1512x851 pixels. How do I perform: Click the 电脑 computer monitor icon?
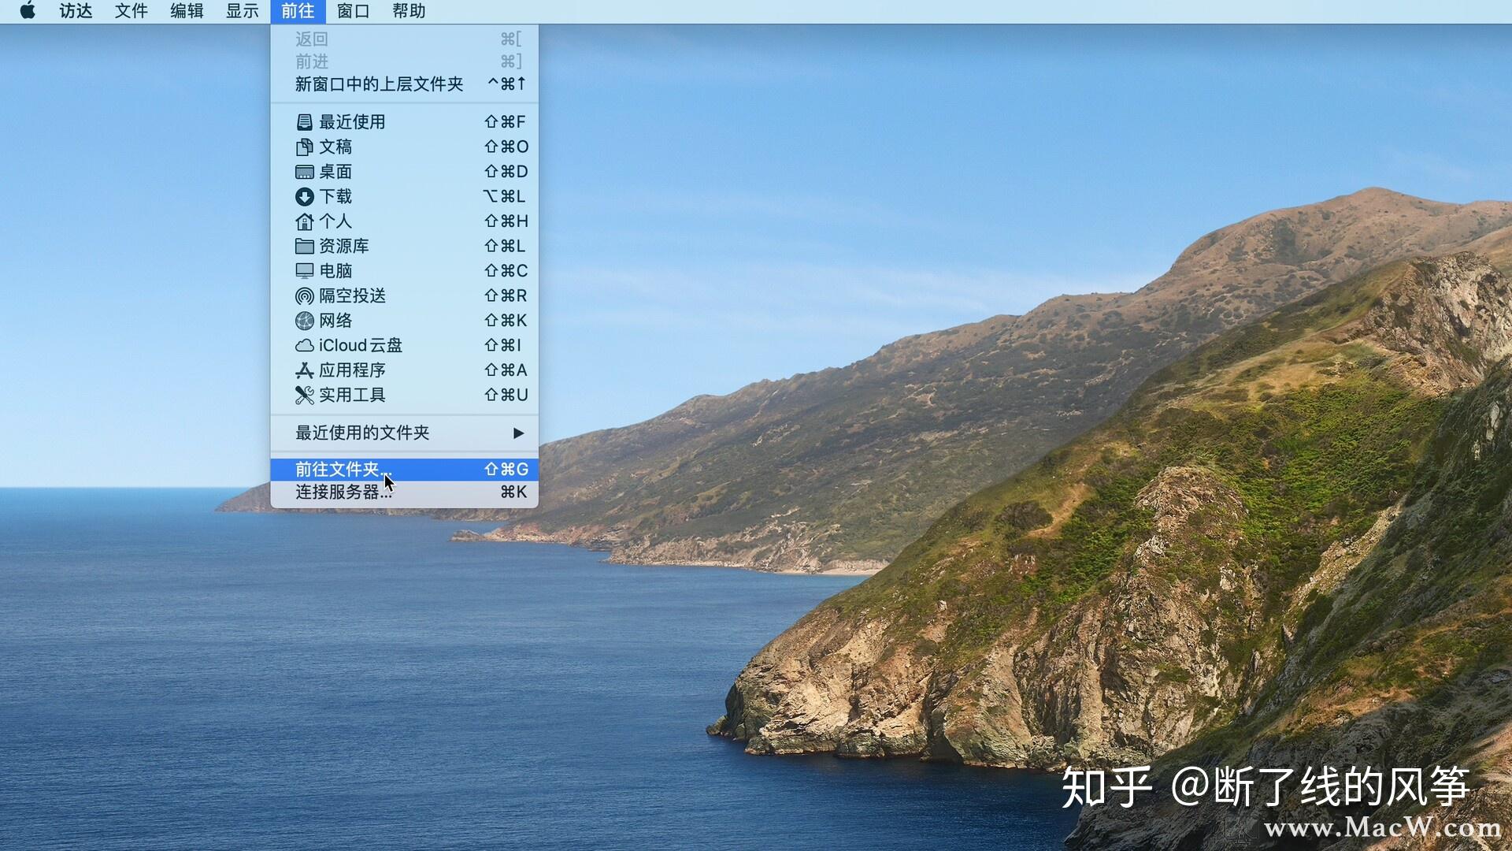click(x=304, y=271)
